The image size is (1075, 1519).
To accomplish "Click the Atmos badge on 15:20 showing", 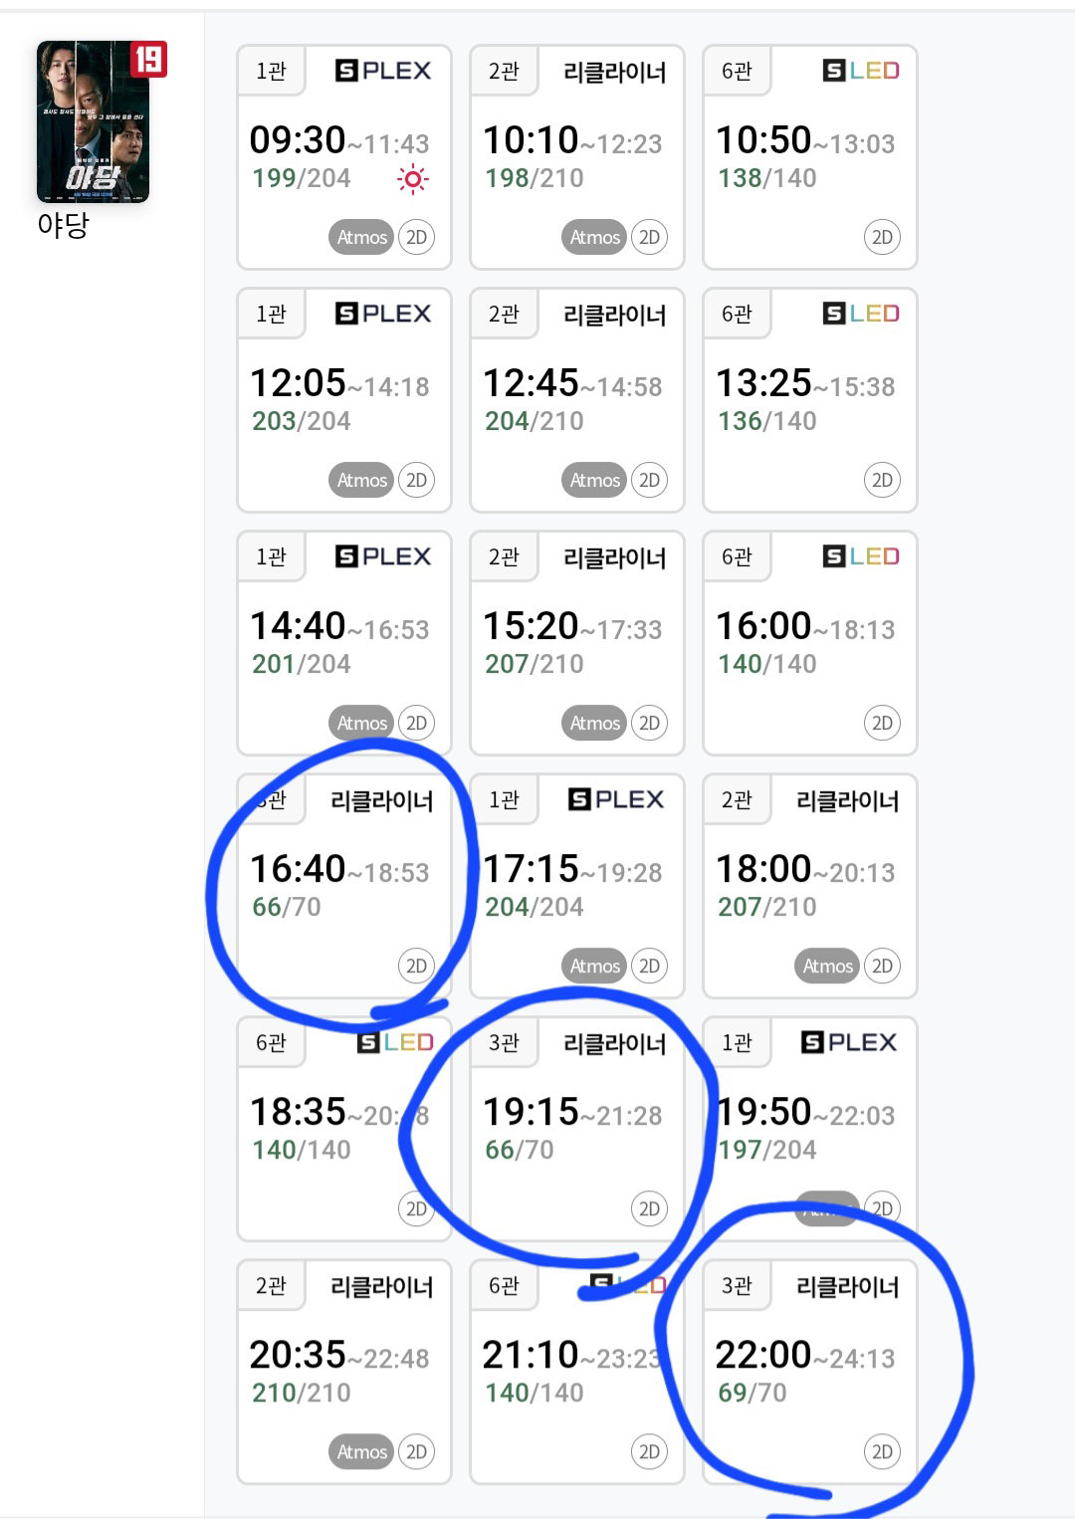I will [x=594, y=723].
